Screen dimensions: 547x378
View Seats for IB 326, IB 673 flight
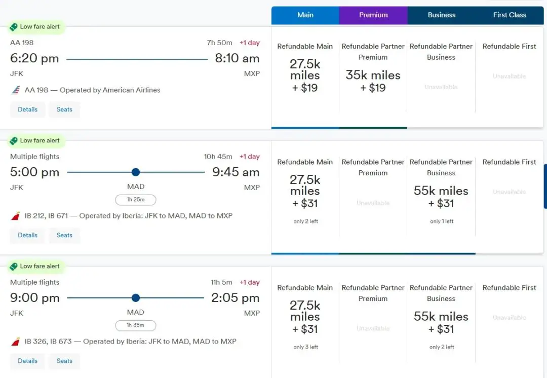[64, 361]
